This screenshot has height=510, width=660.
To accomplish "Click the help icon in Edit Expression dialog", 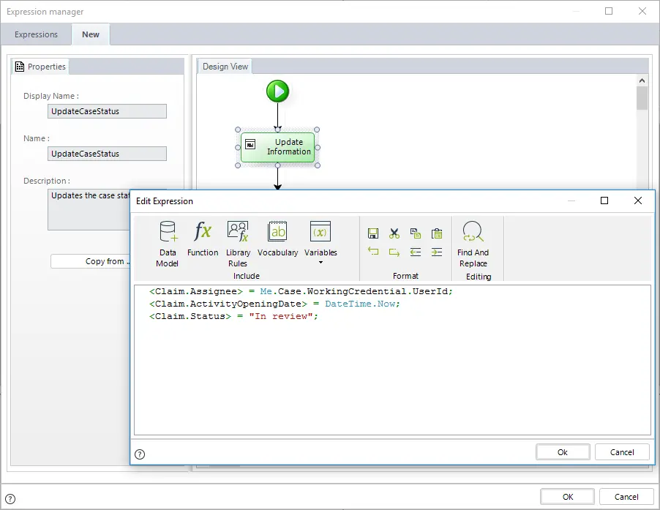I will click(x=140, y=454).
